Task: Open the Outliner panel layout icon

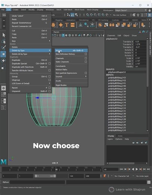Action: click(x=3, y=107)
